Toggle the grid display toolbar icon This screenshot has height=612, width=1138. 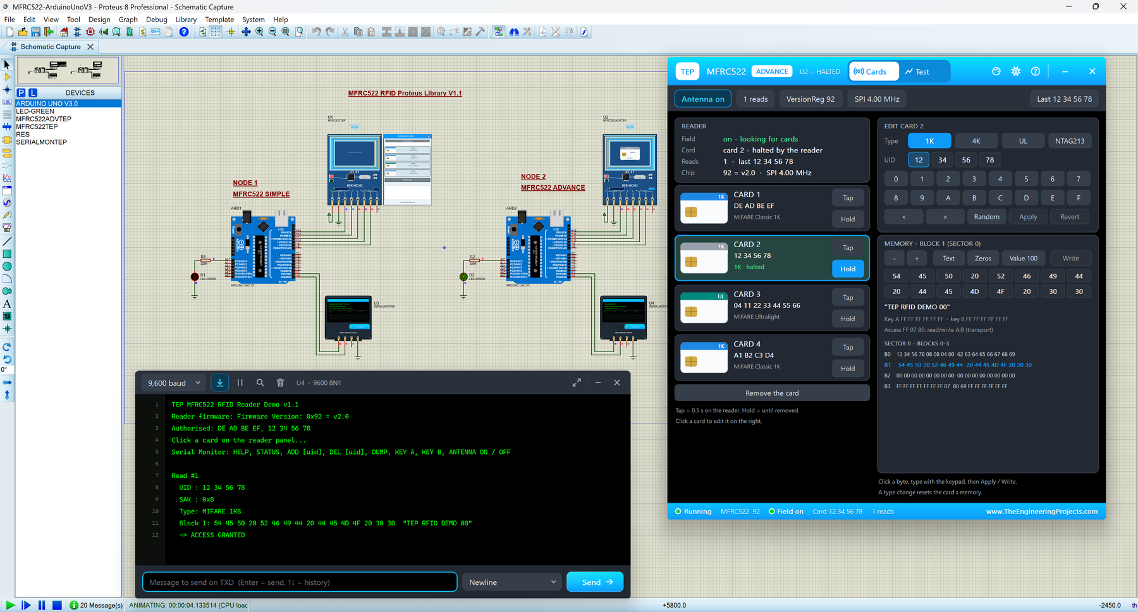[x=216, y=32]
